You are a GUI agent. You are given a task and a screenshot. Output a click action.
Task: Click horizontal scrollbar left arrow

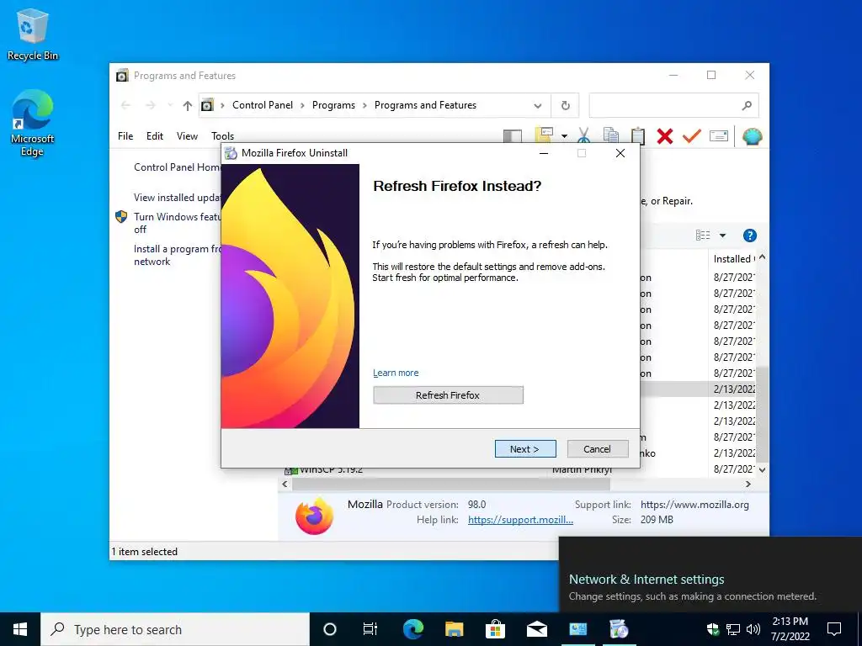pyautogui.click(x=285, y=484)
